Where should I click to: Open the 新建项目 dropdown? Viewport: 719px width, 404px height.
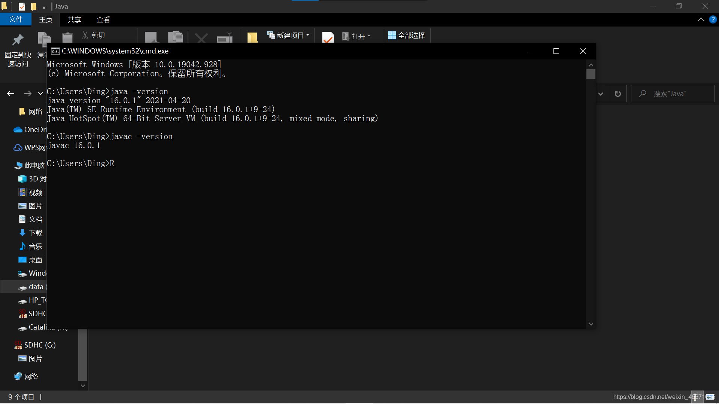tap(288, 35)
